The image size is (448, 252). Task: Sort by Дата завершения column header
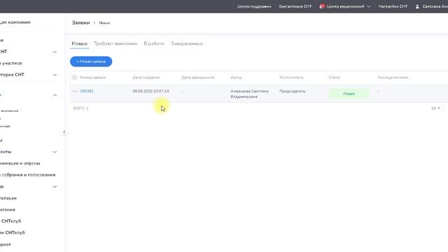[197, 78]
